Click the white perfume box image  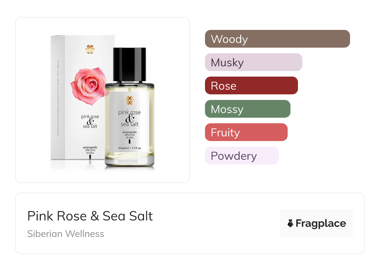(81, 98)
